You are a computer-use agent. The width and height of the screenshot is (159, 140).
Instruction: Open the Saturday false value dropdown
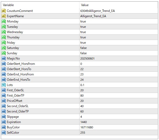click(x=83, y=48)
